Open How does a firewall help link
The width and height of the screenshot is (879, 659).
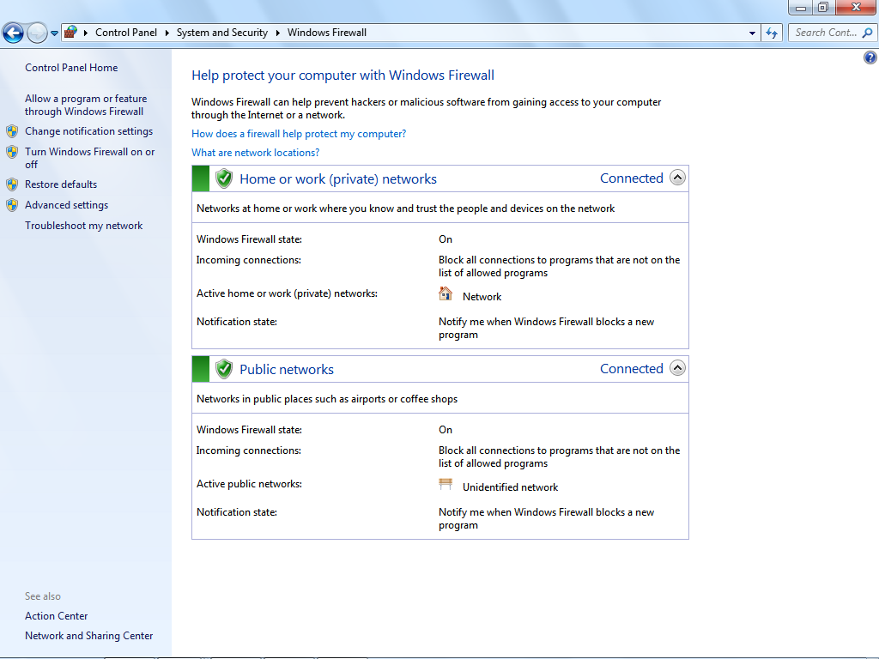299,134
